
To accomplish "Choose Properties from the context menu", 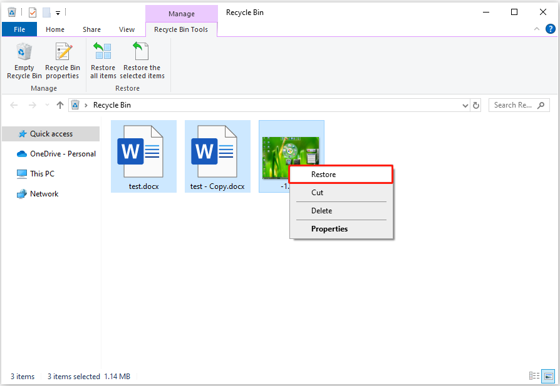I will pyautogui.click(x=341, y=229).
